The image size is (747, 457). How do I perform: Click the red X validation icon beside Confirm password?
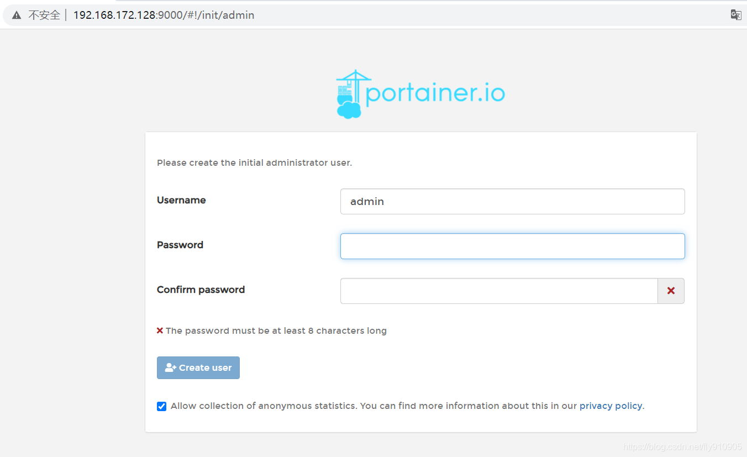coord(671,291)
